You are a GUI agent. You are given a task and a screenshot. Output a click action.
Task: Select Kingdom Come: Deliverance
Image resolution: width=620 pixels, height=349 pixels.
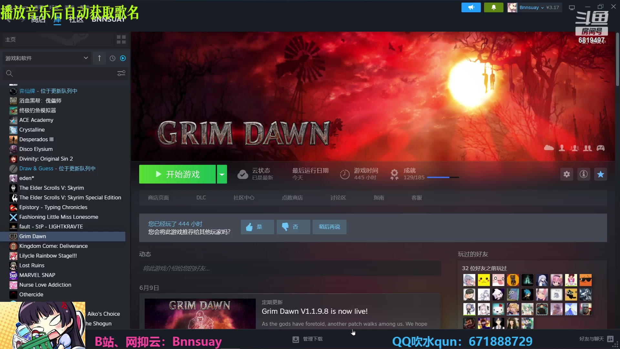click(53, 246)
